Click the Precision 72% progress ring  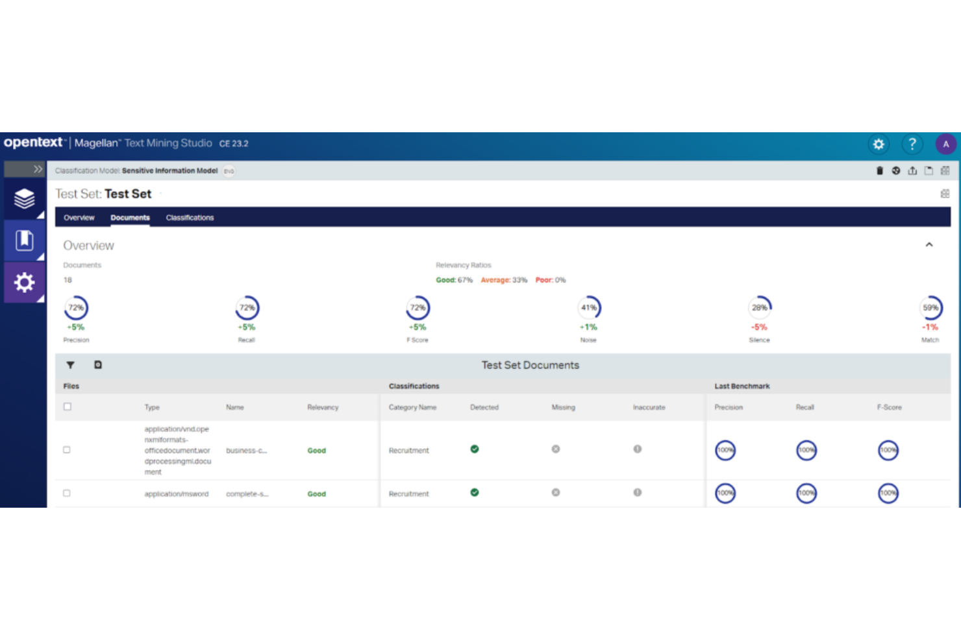pyautogui.click(x=76, y=307)
